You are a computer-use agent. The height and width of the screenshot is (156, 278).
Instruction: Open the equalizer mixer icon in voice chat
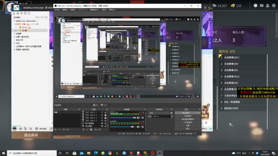point(31,129)
